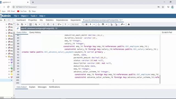Open the Explain output tab

[32, 87]
